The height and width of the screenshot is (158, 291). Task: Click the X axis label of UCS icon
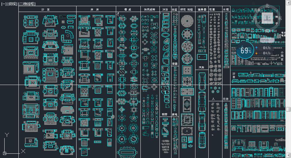coord(23,151)
